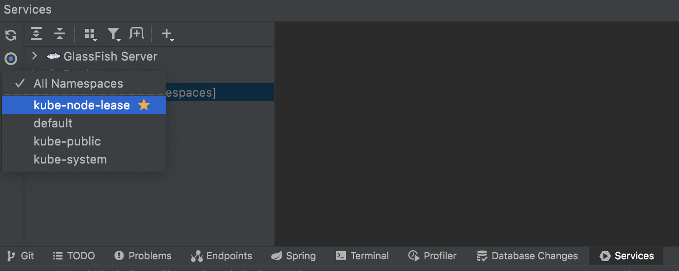Open the Problems tool window
Image resolution: width=679 pixels, height=271 pixels.
(143, 256)
